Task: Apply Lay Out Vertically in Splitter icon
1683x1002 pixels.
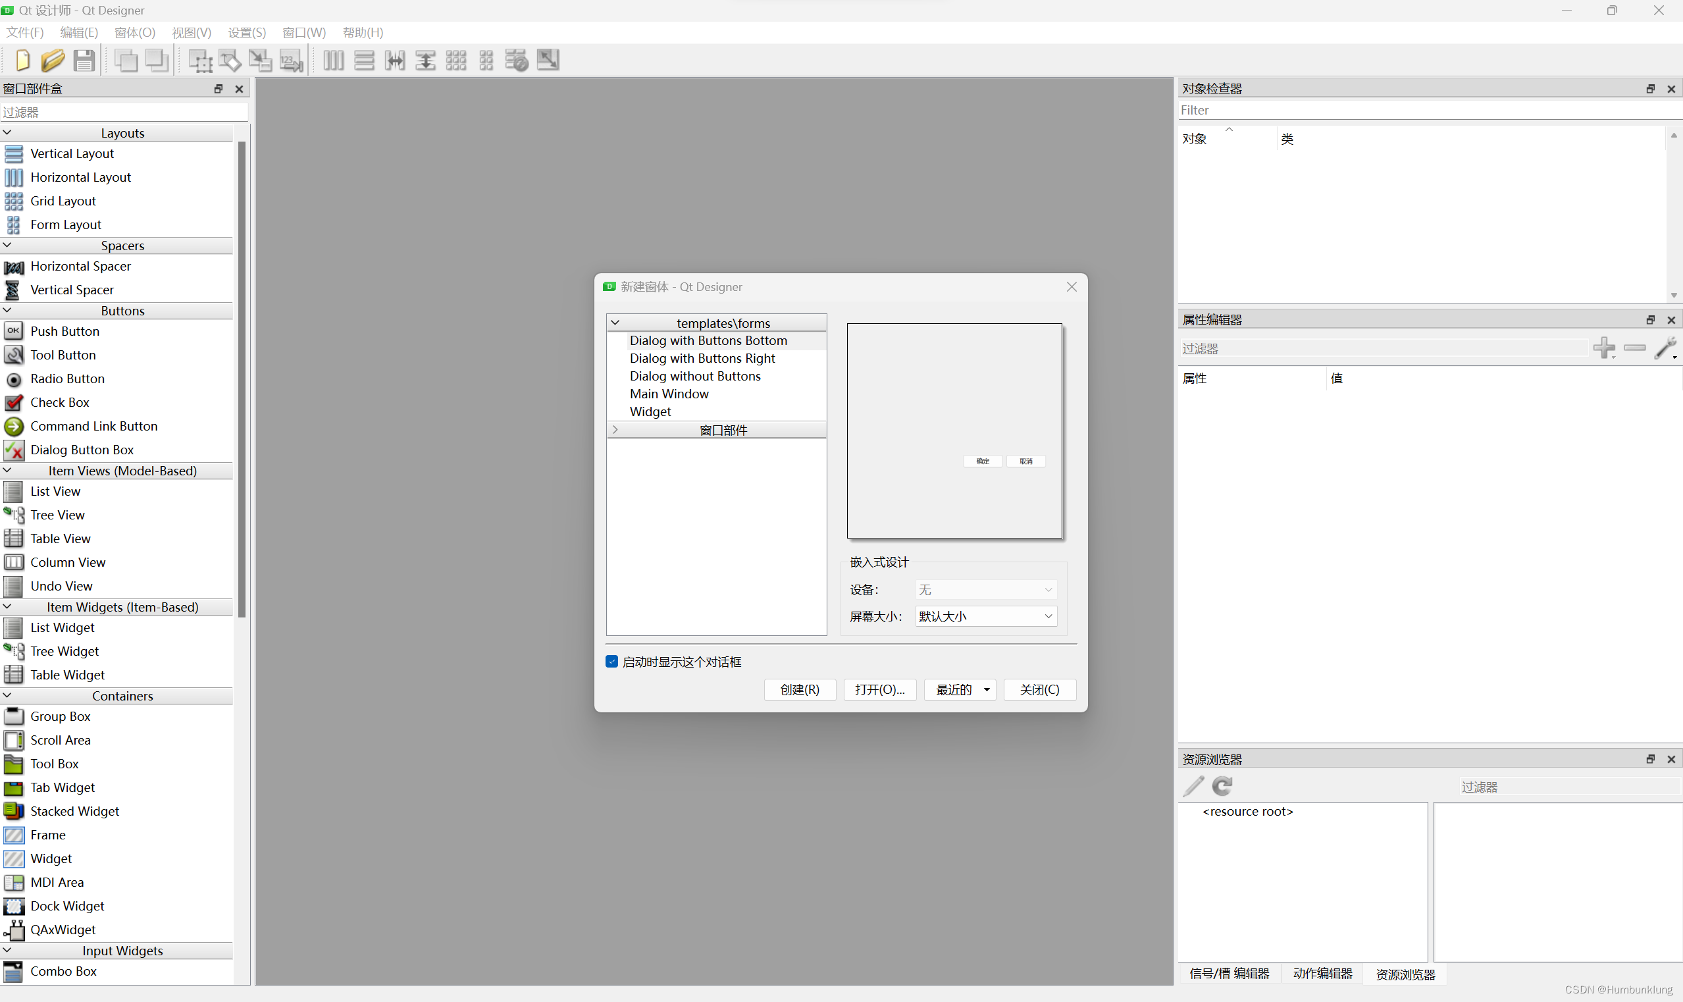Action: click(x=425, y=61)
